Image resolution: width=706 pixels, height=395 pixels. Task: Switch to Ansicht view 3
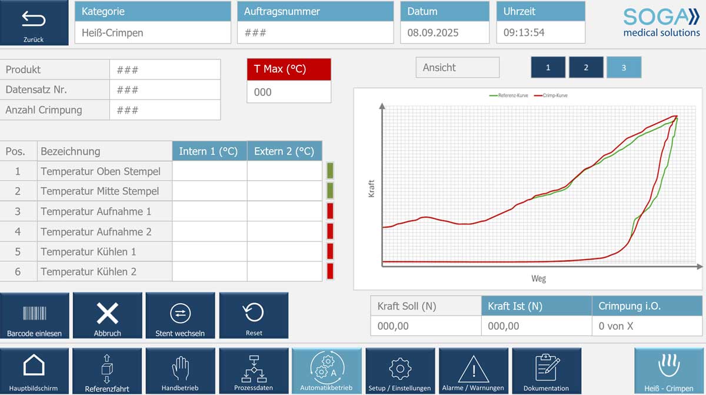[x=624, y=68]
